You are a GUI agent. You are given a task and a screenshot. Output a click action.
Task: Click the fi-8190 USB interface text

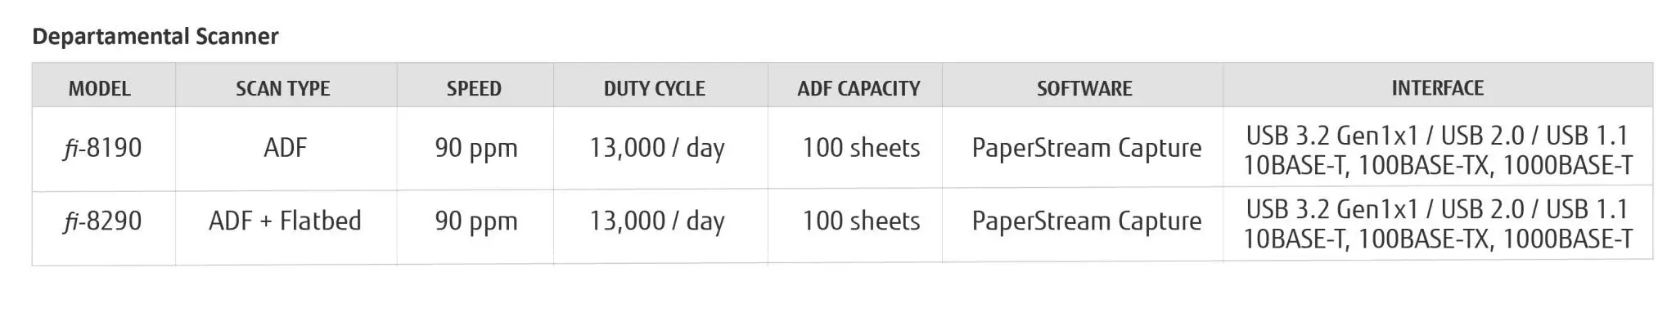tap(1438, 136)
